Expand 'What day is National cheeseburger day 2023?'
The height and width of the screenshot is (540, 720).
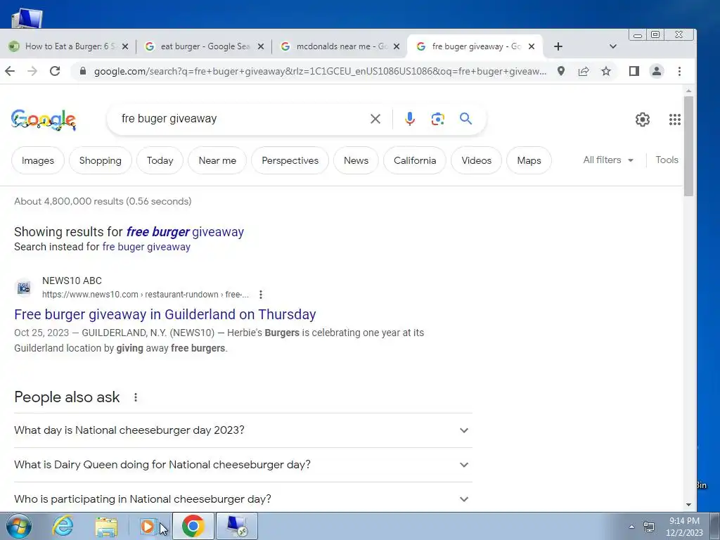[x=243, y=430]
